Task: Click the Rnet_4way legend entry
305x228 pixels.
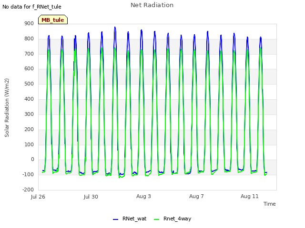Action: tap(173, 218)
